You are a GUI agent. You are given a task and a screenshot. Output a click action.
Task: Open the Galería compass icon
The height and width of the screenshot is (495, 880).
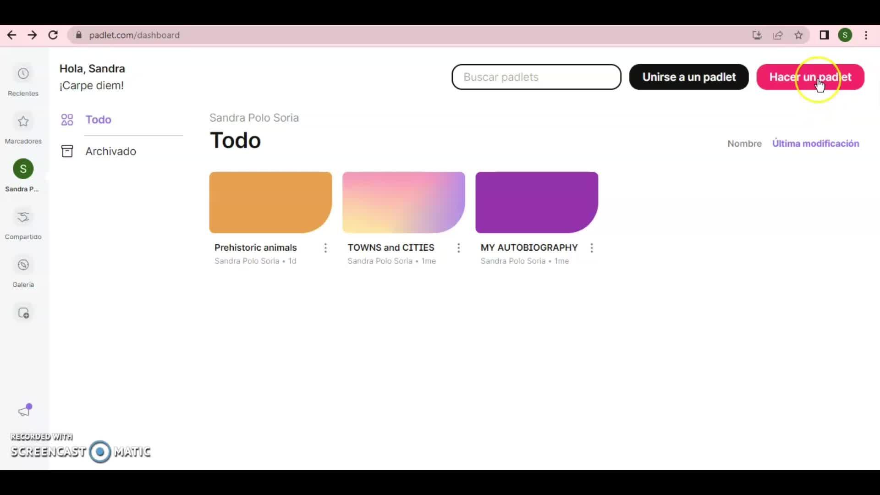coord(23,265)
